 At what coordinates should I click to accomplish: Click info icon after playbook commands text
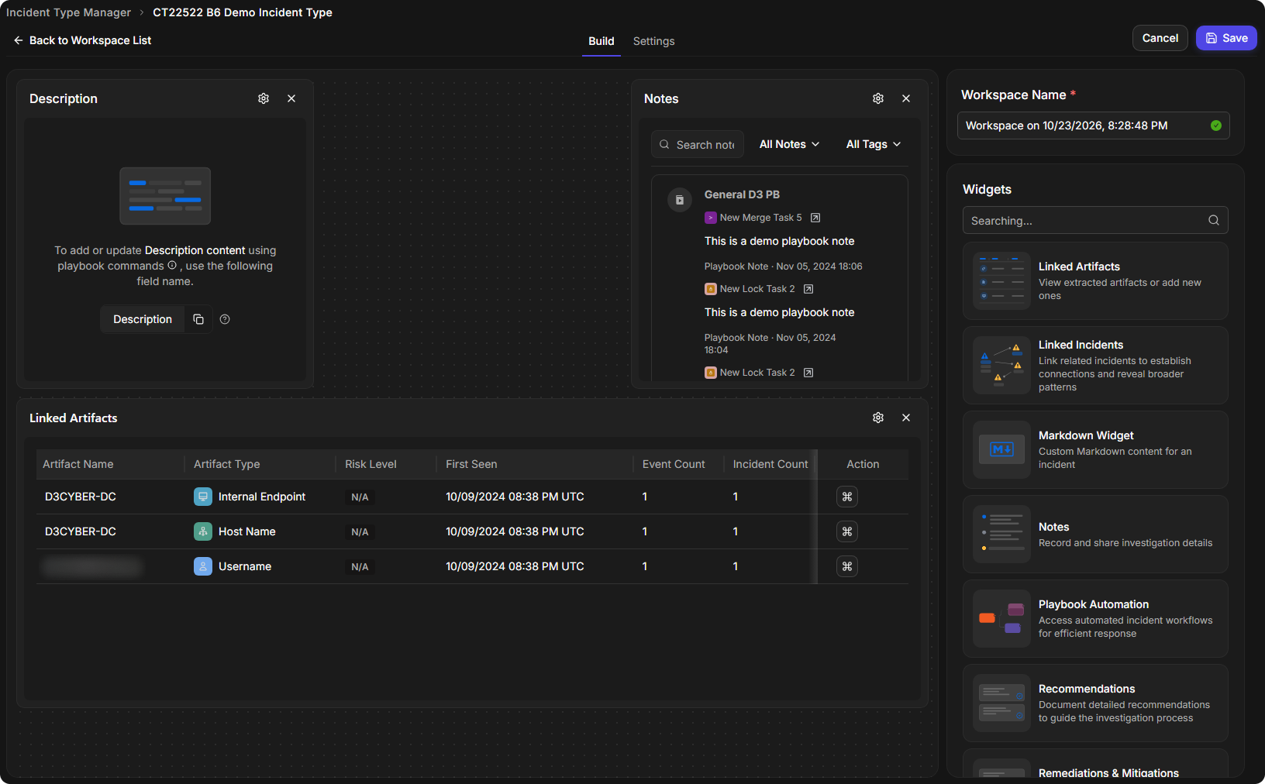coord(172,265)
